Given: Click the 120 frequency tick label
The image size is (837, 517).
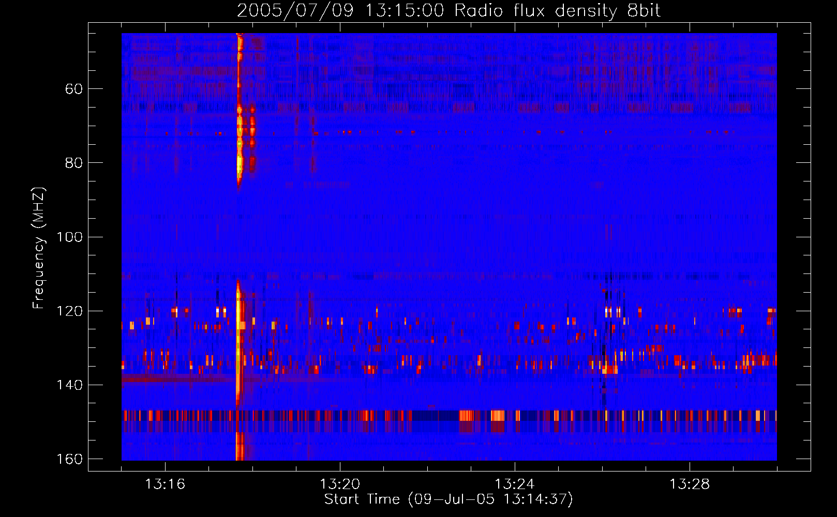Looking at the screenshot, I should click(x=69, y=311).
